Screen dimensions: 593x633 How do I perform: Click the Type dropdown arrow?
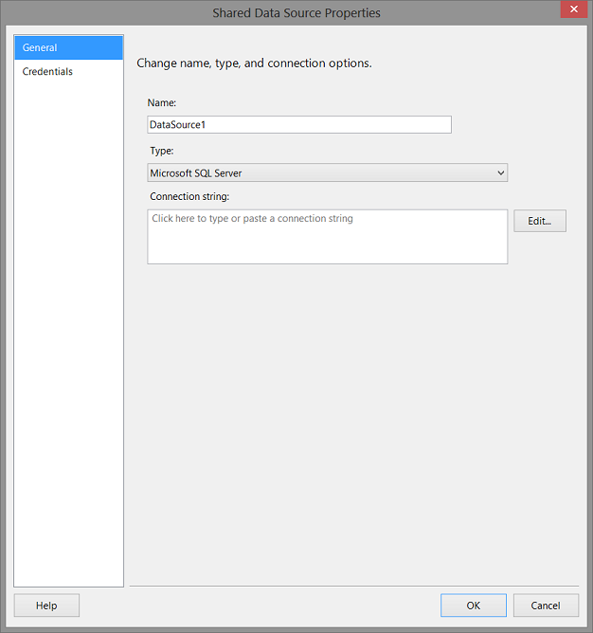point(500,172)
